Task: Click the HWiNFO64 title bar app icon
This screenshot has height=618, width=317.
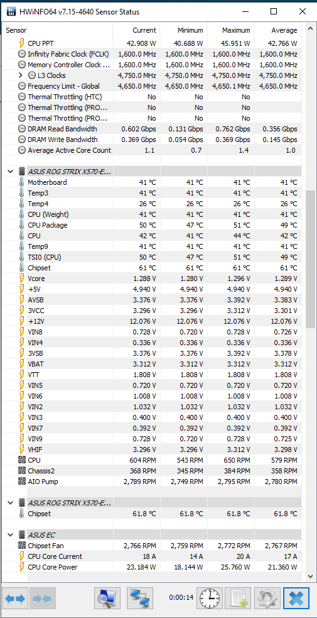Action: (x=12, y=11)
